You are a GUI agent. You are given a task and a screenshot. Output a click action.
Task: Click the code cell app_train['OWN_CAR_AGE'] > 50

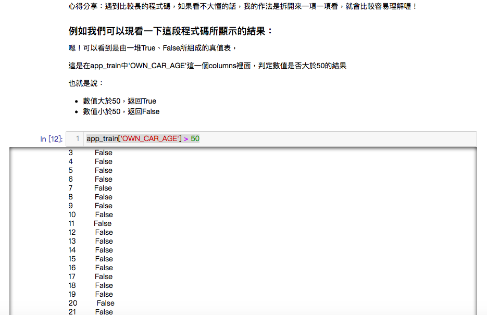[271, 138]
